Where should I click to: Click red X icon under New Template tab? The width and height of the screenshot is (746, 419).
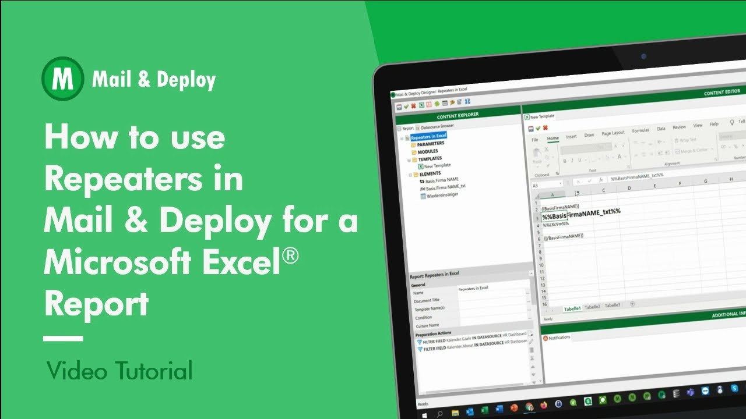click(546, 127)
